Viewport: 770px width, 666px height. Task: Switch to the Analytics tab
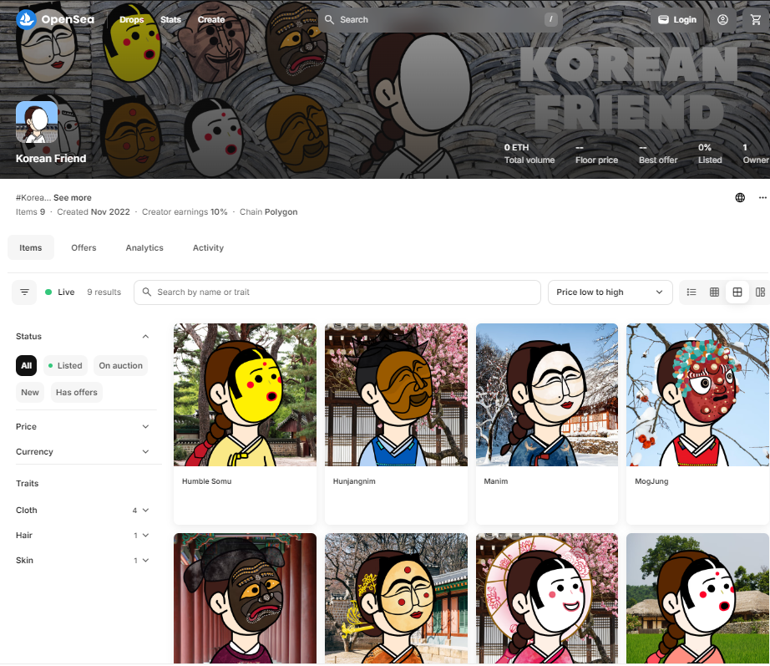(x=144, y=248)
